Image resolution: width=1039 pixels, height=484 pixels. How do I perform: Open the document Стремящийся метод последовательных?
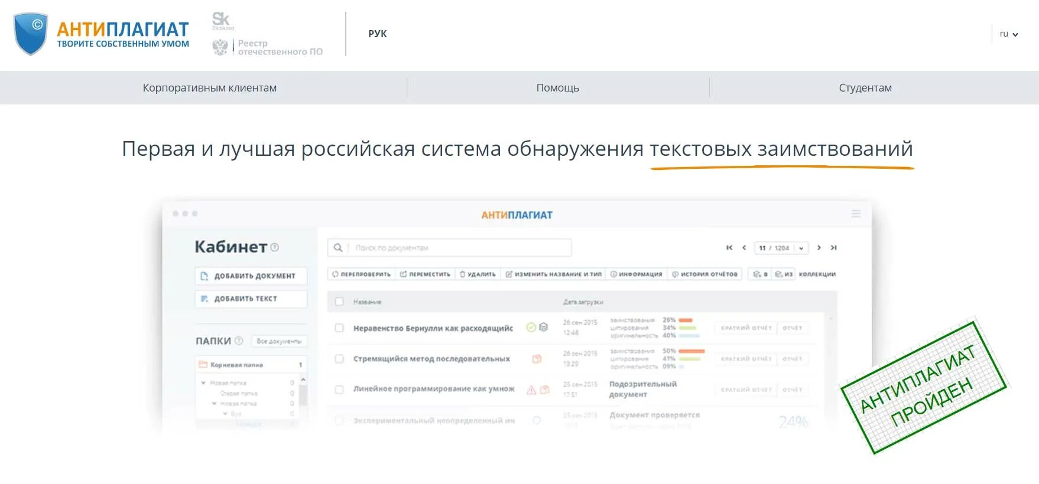point(431,359)
